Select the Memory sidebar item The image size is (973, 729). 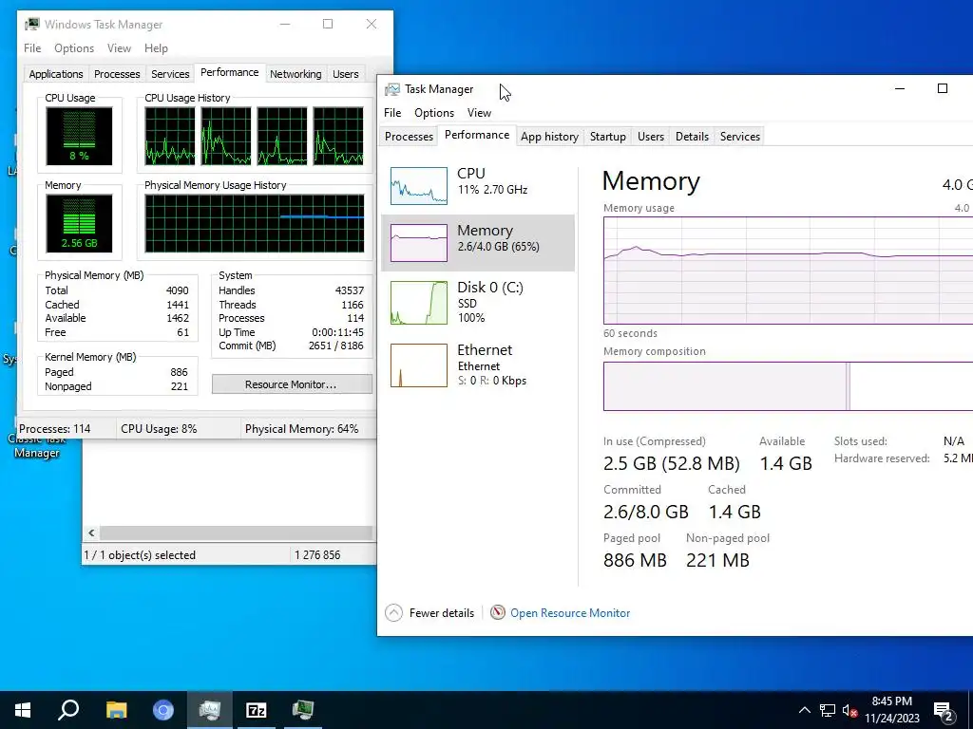coord(478,242)
